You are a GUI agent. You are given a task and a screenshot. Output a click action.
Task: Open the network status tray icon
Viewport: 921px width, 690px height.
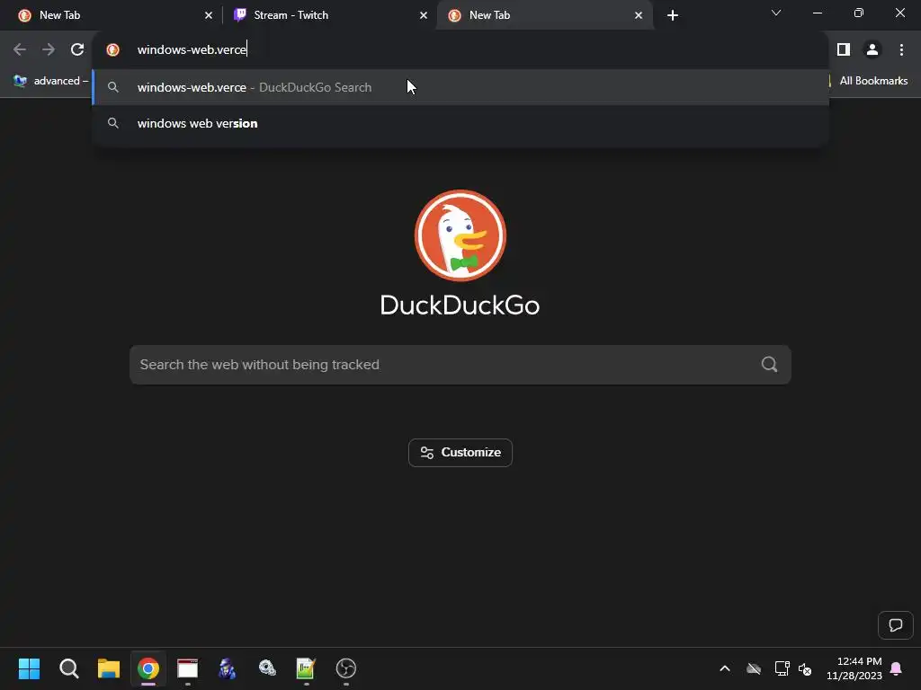[x=782, y=668]
